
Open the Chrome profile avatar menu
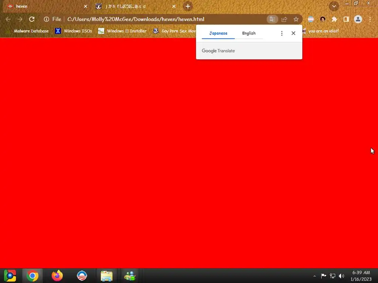click(x=358, y=19)
